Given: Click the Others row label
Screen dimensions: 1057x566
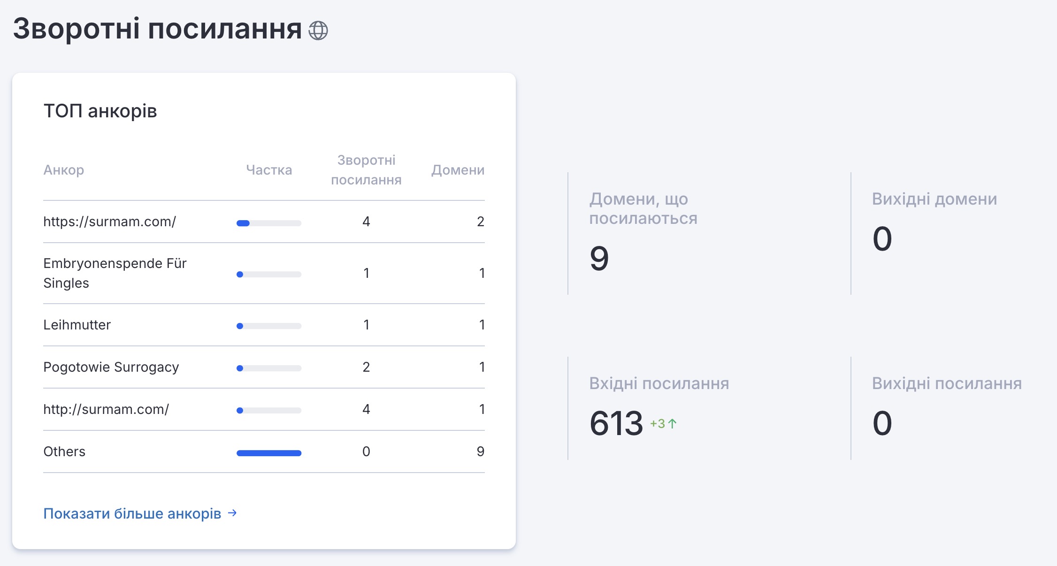Looking at the screenshot, I should (64, 451).
